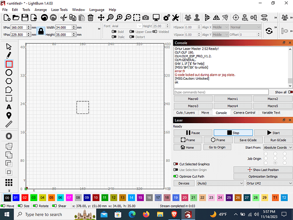Open the Arrange menu

tap(40, 10)
